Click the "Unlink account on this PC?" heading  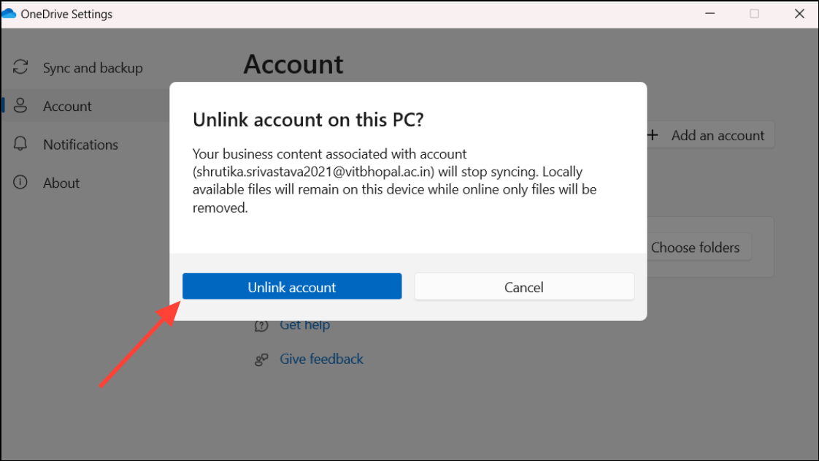[x=308, y=120]
